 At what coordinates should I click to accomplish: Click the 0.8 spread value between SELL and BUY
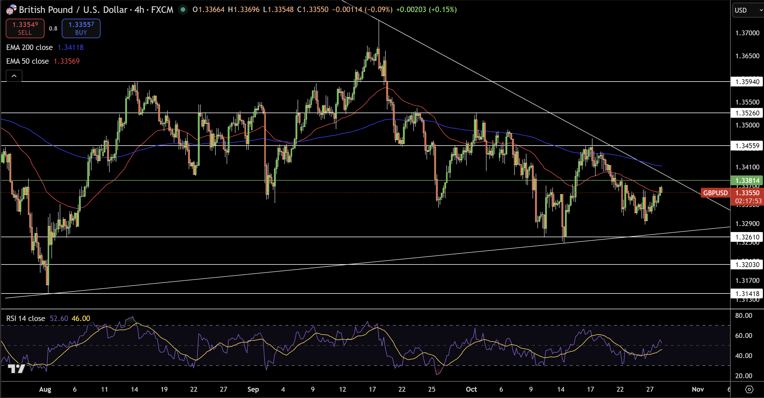coord(53,28)
